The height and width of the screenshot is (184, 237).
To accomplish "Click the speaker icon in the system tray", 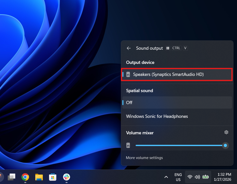I will click(197, 177).
